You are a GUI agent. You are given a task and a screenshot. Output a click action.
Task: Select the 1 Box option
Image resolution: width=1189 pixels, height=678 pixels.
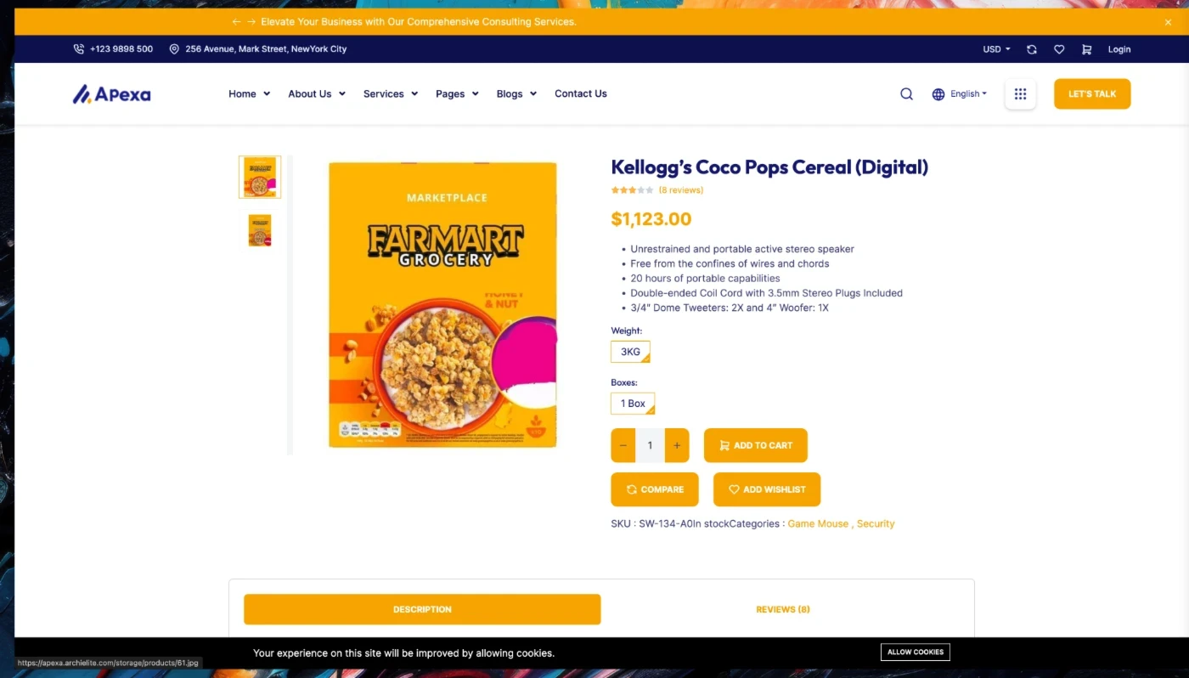tap(633, 404)
